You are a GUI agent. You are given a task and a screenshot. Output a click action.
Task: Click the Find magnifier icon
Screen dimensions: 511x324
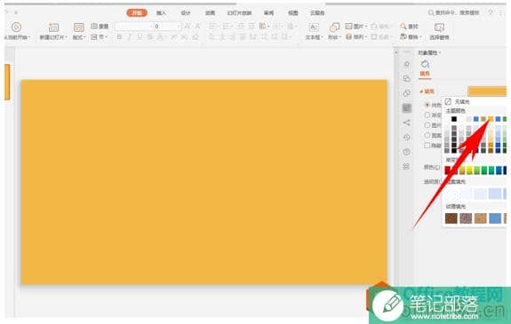click(x=403, y=26)
